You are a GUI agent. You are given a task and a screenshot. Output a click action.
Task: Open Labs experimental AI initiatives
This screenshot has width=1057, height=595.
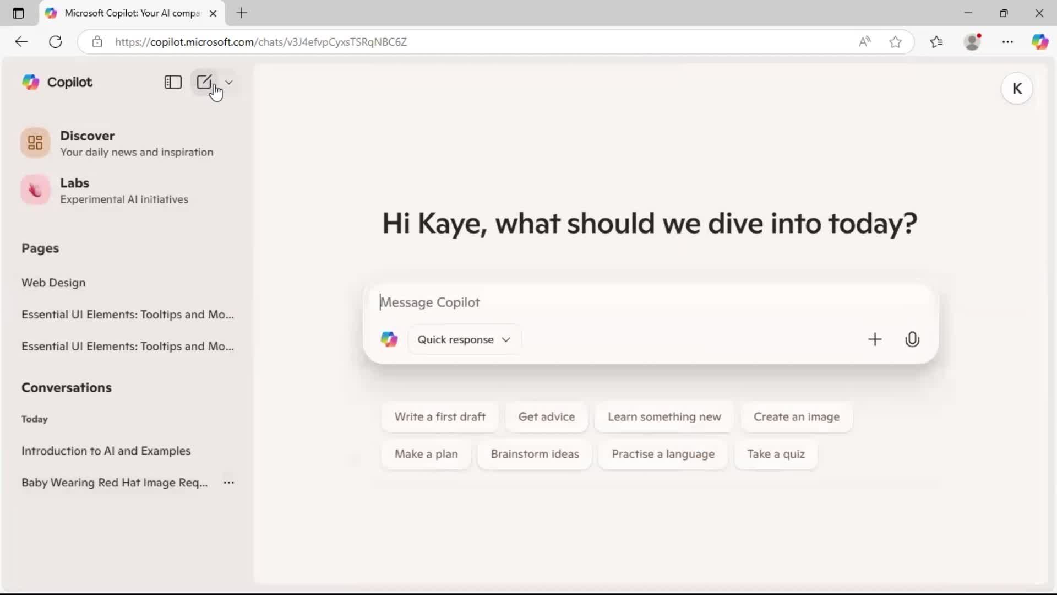click(x=105, y=190)
